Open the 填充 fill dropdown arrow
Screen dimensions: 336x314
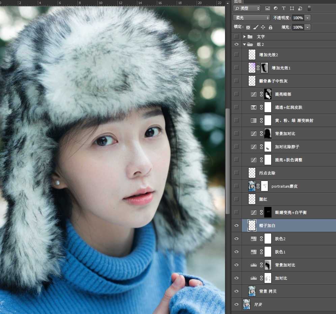click(x=308, y=27)
